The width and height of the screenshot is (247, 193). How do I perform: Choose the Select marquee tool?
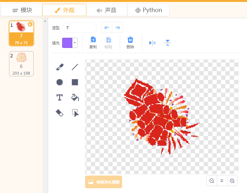(x=75, y=113)
